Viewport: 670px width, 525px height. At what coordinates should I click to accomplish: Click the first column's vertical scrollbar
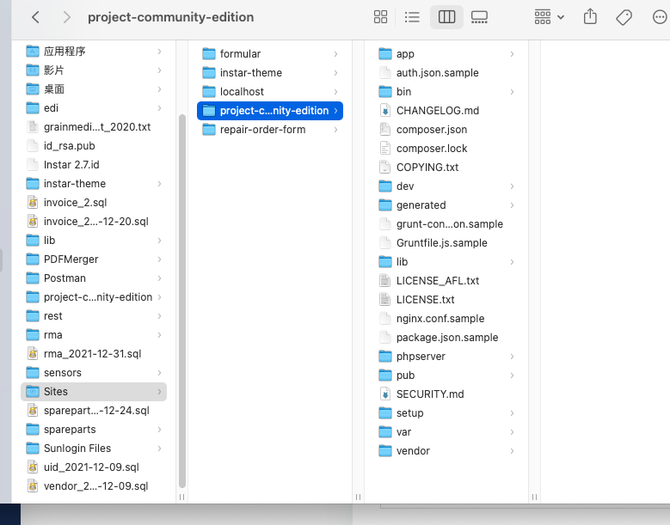point(181,301)
